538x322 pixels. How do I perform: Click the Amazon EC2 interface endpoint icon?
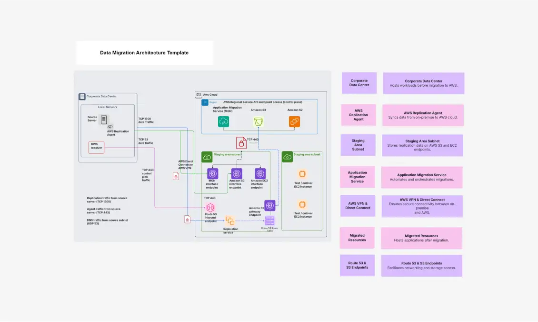tap(260, 174)
